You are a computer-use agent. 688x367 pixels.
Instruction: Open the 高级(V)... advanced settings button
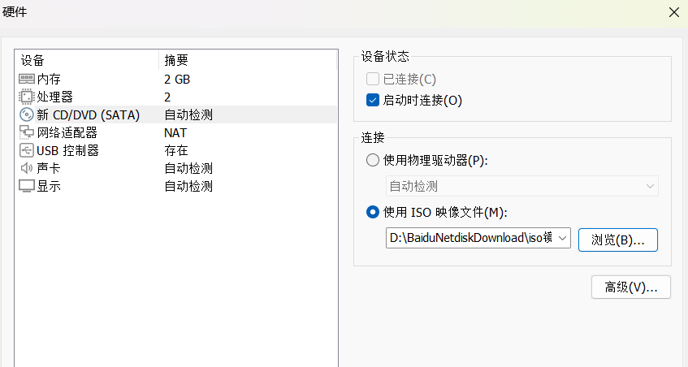[x=631, y=287]
